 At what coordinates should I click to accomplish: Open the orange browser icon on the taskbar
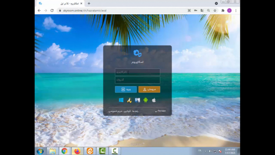point(90,151)
